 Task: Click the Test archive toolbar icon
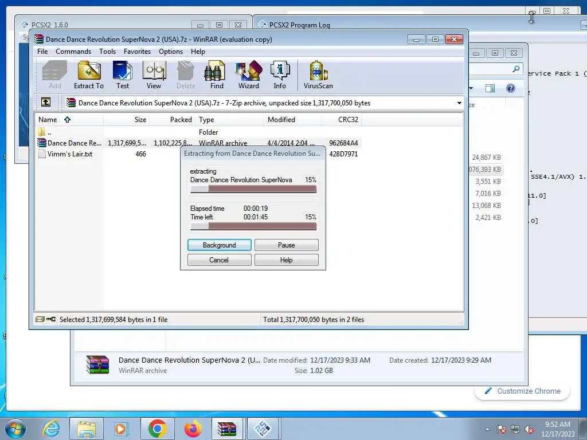pos(123,75)
